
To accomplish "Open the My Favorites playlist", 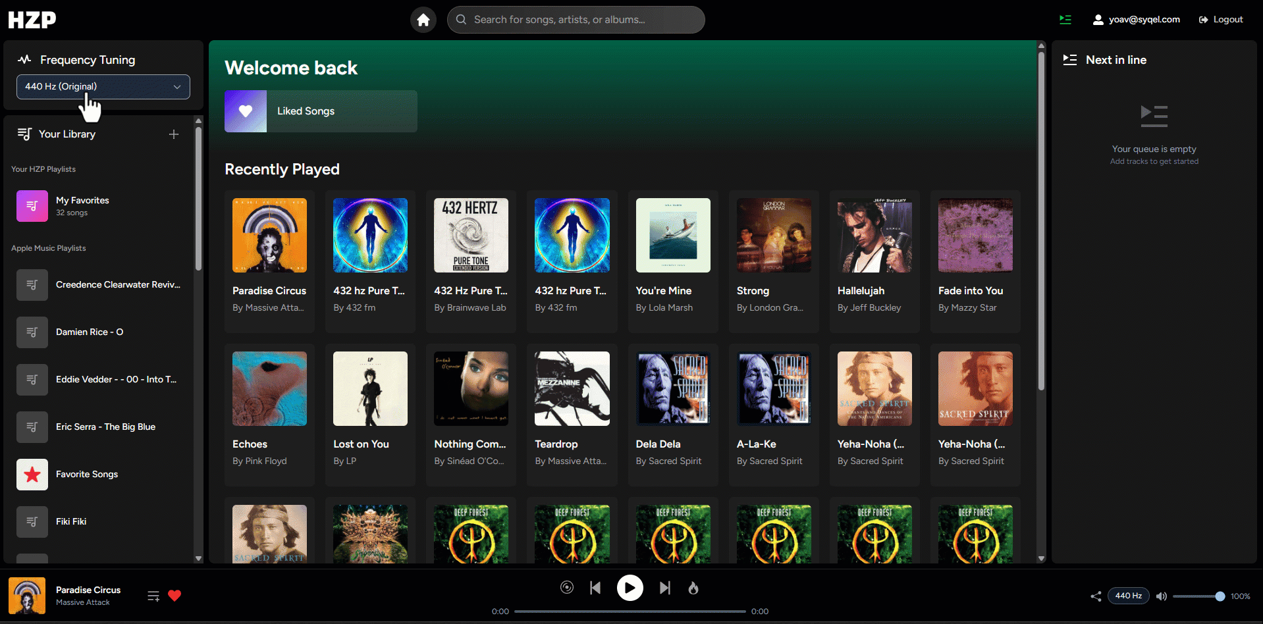I will pyautogui.click(x=82, y=206).
